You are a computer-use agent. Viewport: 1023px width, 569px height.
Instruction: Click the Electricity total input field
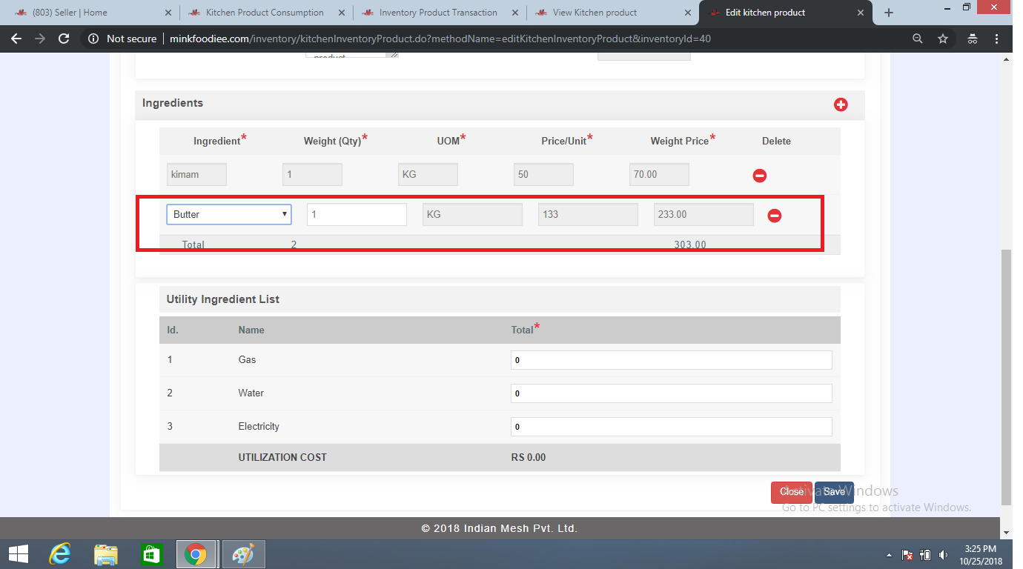point(671,427)
